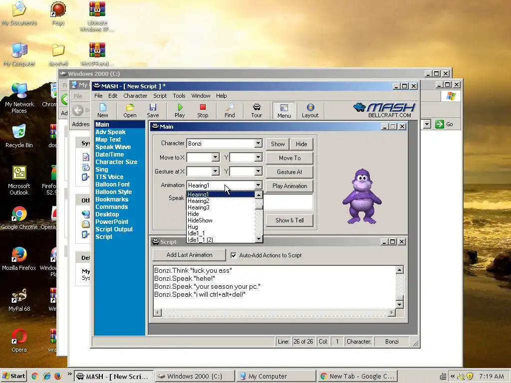This screenshot has width=511, height=383.
Task: Click the Show character button
Action: click(277, 144)
